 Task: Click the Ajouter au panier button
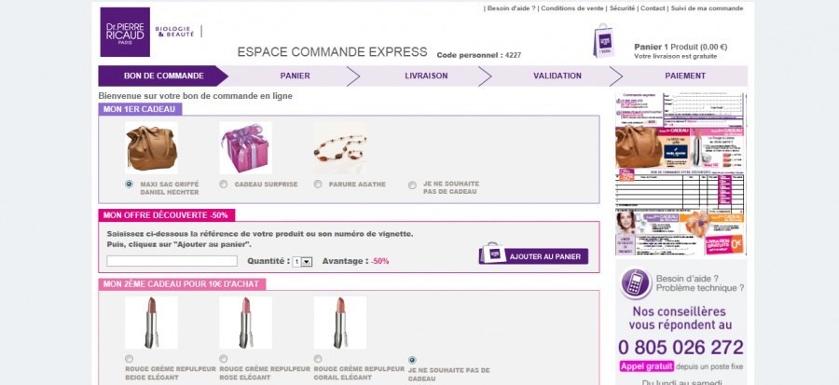pyautogui.click(x=533, y=255)
